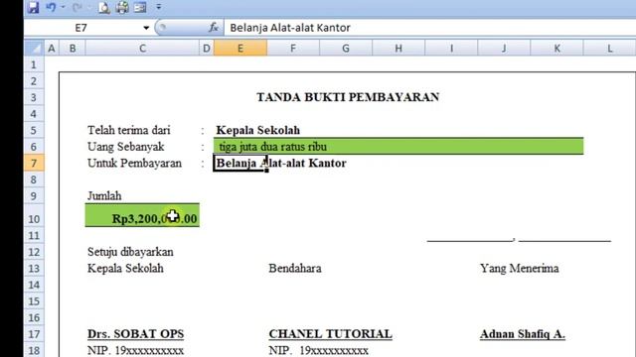Click the name Drs. SOBAT OPS

tap(135, 334)
